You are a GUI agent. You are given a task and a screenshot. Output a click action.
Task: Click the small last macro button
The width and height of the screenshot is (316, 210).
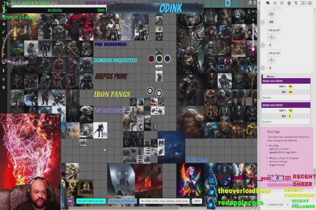click(x=197, y=201)
